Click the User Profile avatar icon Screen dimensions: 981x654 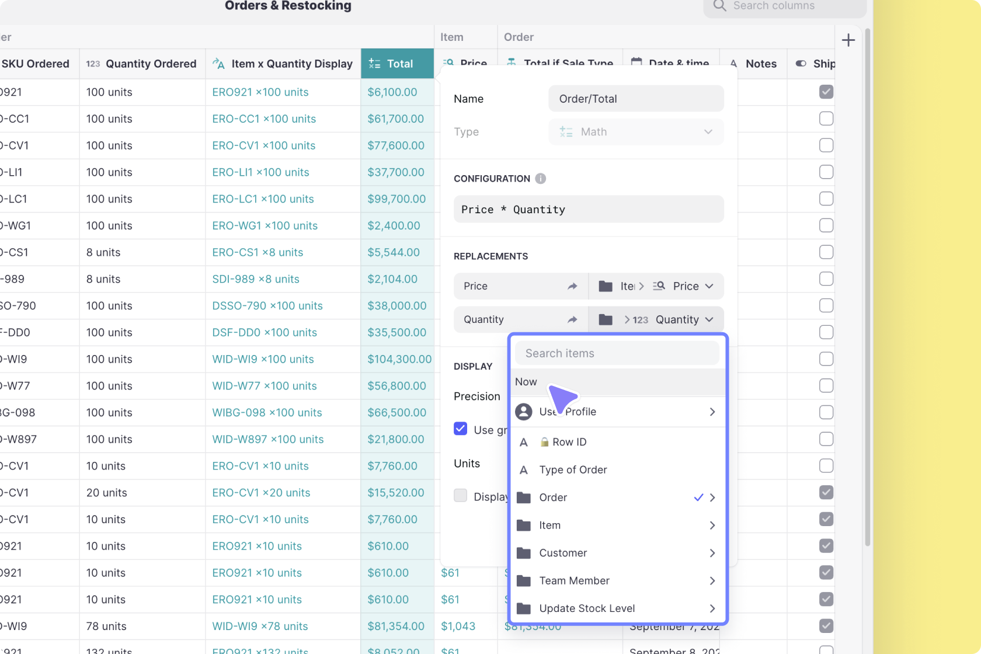pos(524,412)
